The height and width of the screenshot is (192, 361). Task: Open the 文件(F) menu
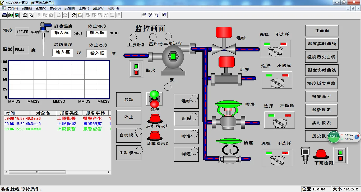tap(13, 8)
